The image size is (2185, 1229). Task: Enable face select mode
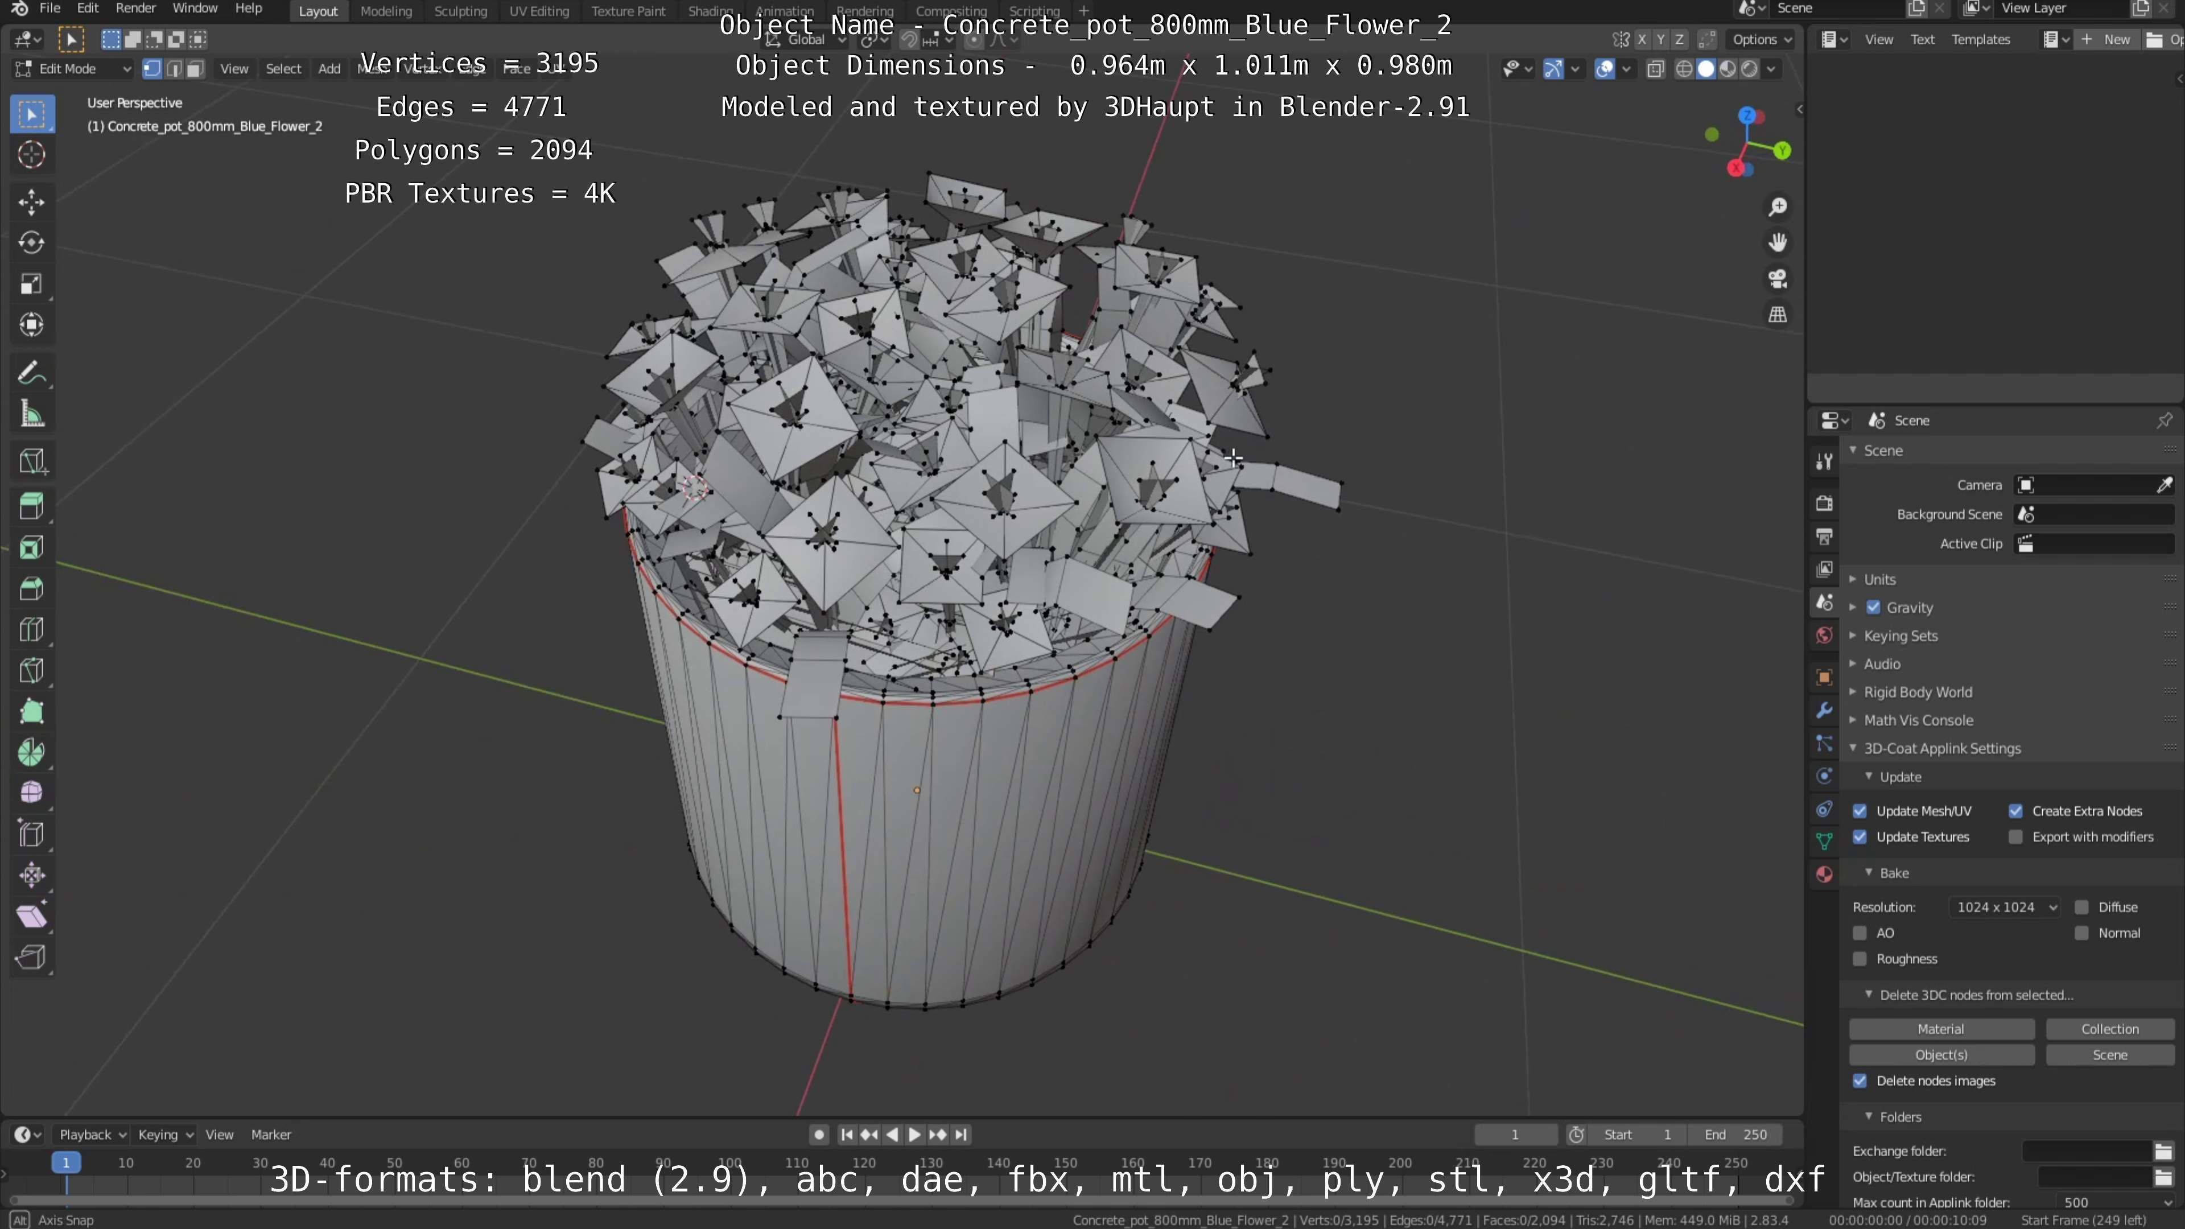[195, 69]
